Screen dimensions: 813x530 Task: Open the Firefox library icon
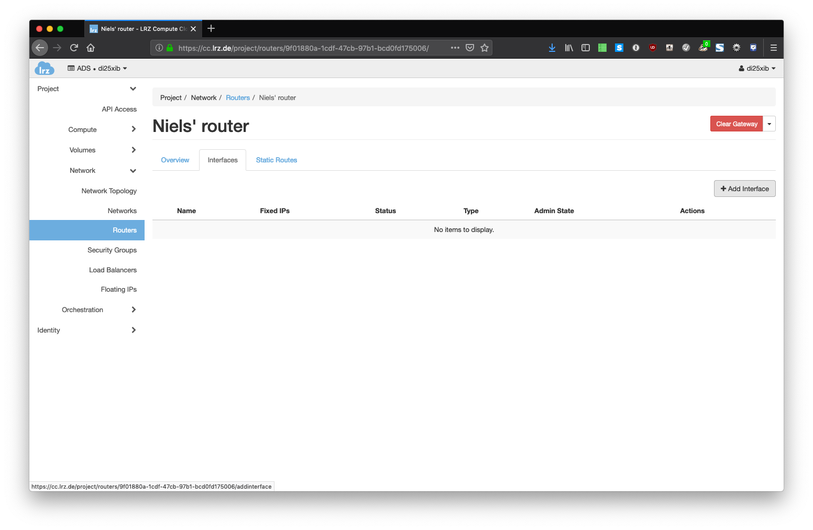(568, 48)
